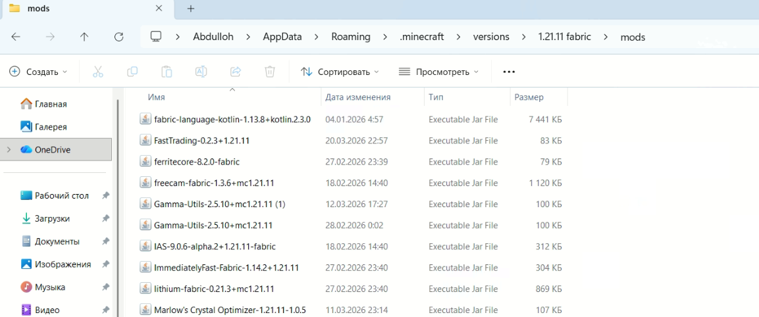Click the pin icon beside Документы
Viewport: 759px width, 317px height.
105,241
